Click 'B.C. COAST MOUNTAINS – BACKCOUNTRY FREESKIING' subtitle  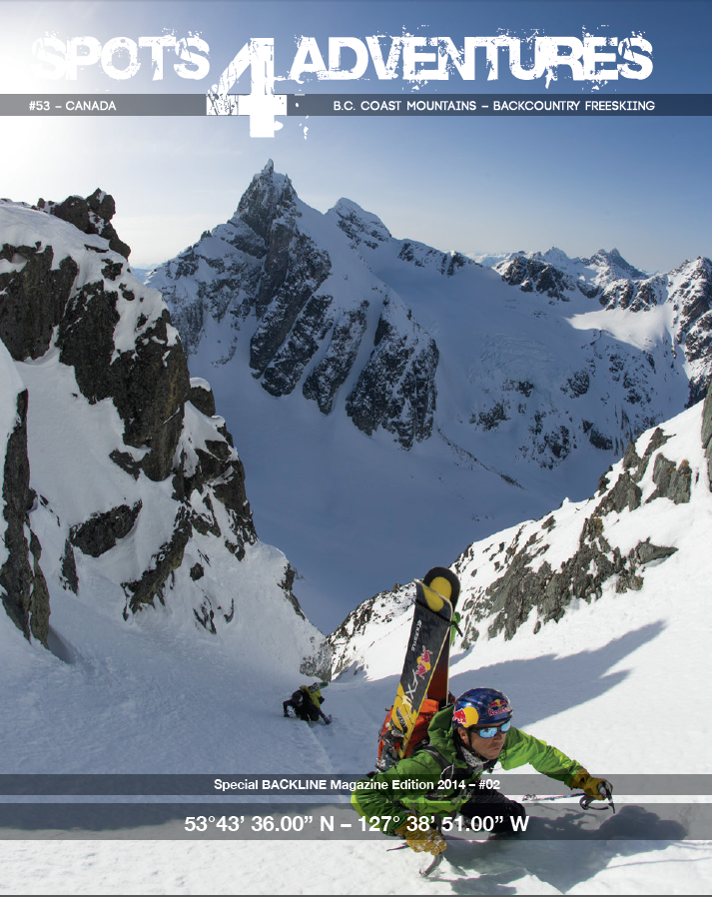tap(494, 106)
